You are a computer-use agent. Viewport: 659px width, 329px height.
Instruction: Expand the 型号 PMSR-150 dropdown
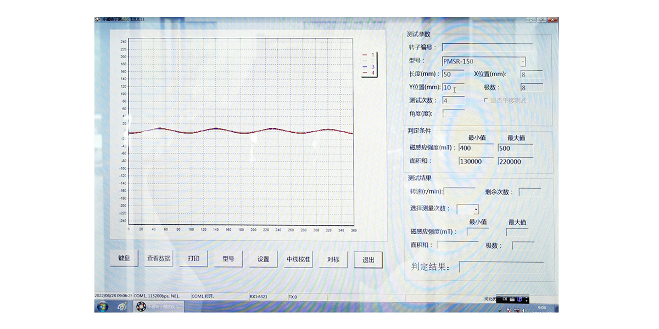coord(522,61)
